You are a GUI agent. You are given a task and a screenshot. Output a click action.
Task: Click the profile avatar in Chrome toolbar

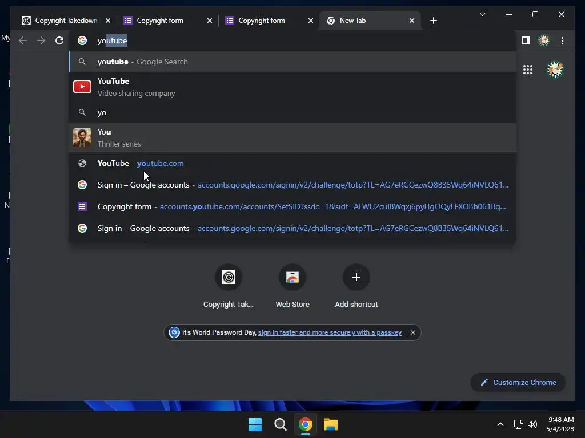pos(544,40)
